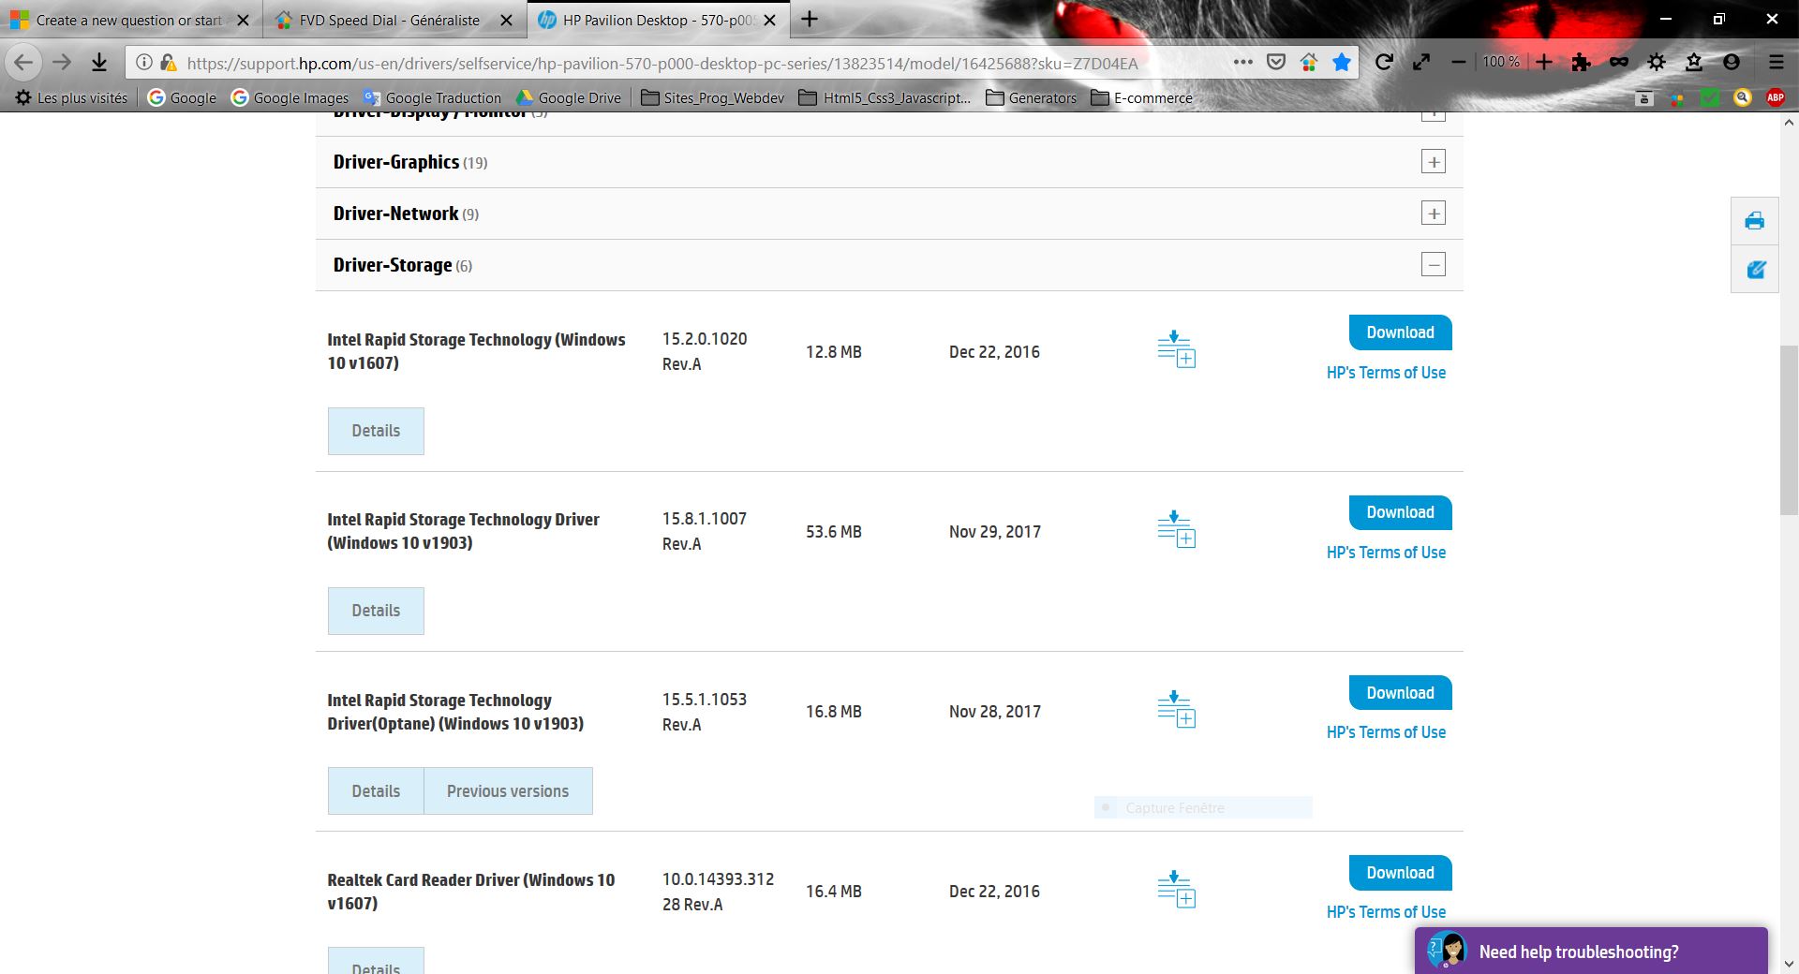Open a private window with the mask icon
This screenshot has height=974, width=1799.
pos(1618,62)
